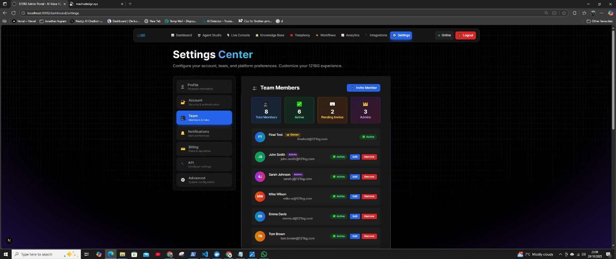
Task: Click the Invite Member button
Action: pyautogui.click(x=363, y=88)
